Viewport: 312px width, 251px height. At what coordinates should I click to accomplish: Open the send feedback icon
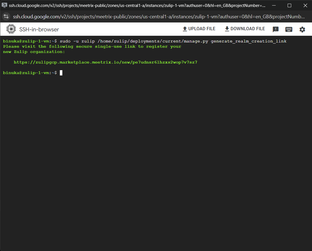pyautogui.click(x=275, y=29)
